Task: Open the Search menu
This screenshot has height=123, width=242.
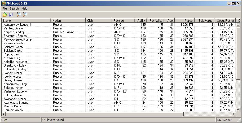Action: click(x=14, y=9)
